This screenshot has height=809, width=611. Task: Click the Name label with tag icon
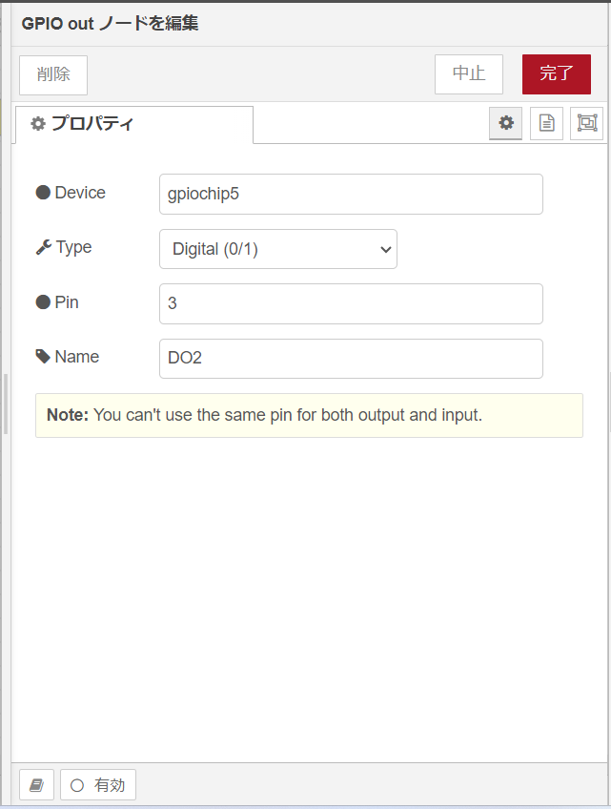pyautogui.click(x=68, y=357)
